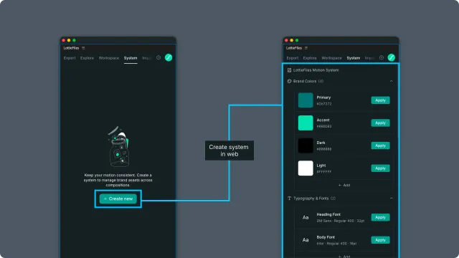The height and width of the screenshot is (258, 459).
Task: Select System tab in right window
Action: [354, 58]
